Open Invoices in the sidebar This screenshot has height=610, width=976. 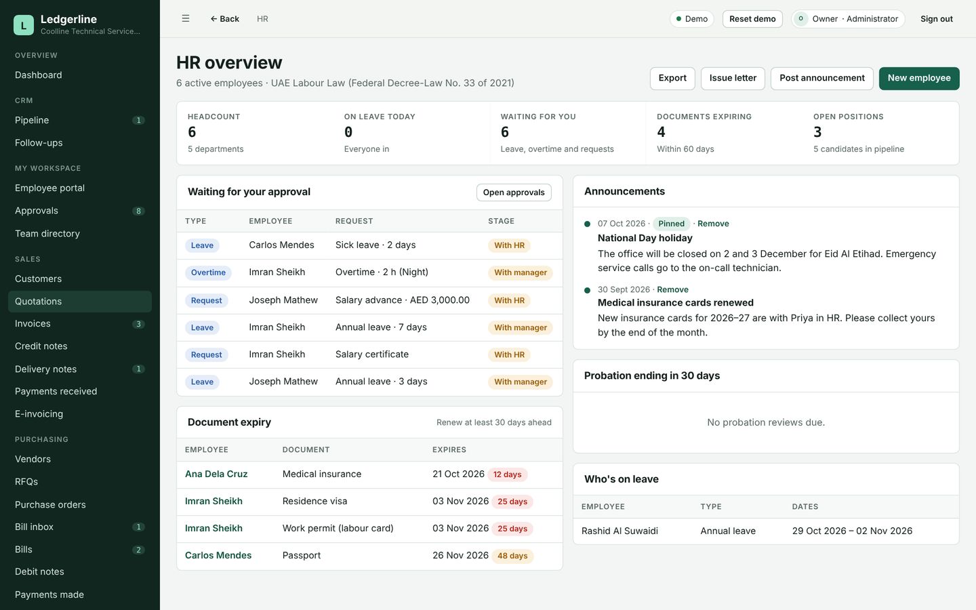pyautogui.click(x=80, y=324)
